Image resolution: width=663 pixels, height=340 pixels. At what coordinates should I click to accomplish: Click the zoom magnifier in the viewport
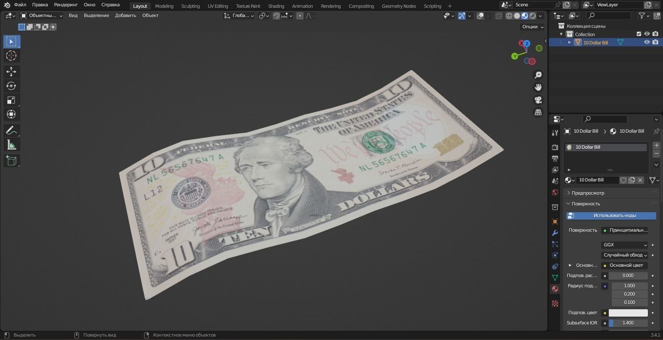538,75
